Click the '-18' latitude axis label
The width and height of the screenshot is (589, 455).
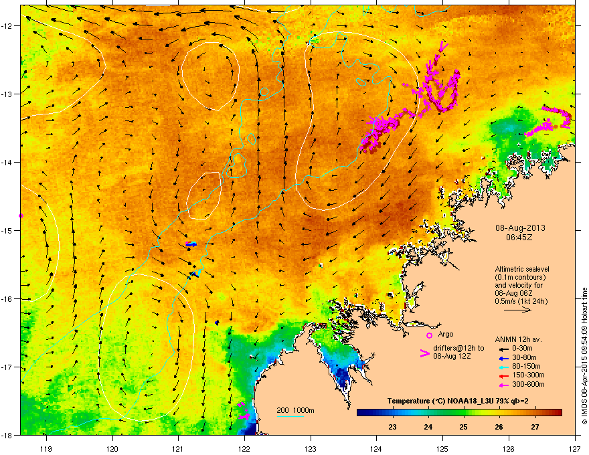(7, 435)
